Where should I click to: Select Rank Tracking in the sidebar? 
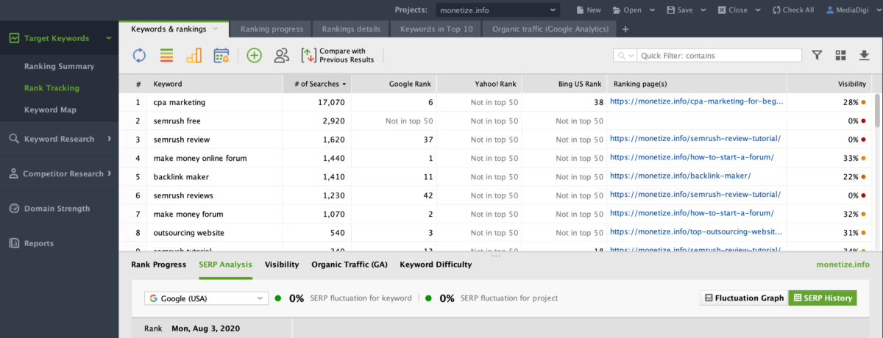[x=52, y=88]
